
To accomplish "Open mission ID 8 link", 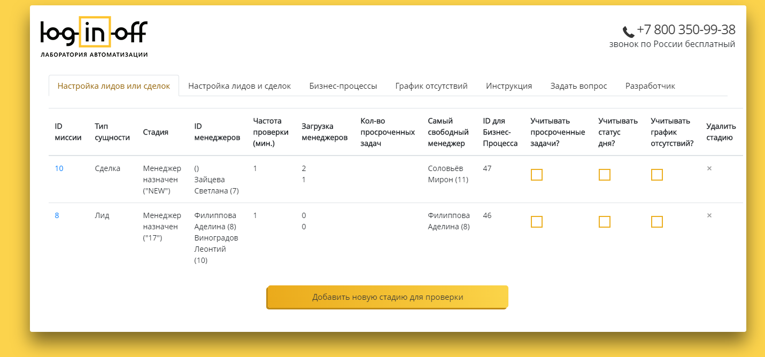I will (57, 215).
